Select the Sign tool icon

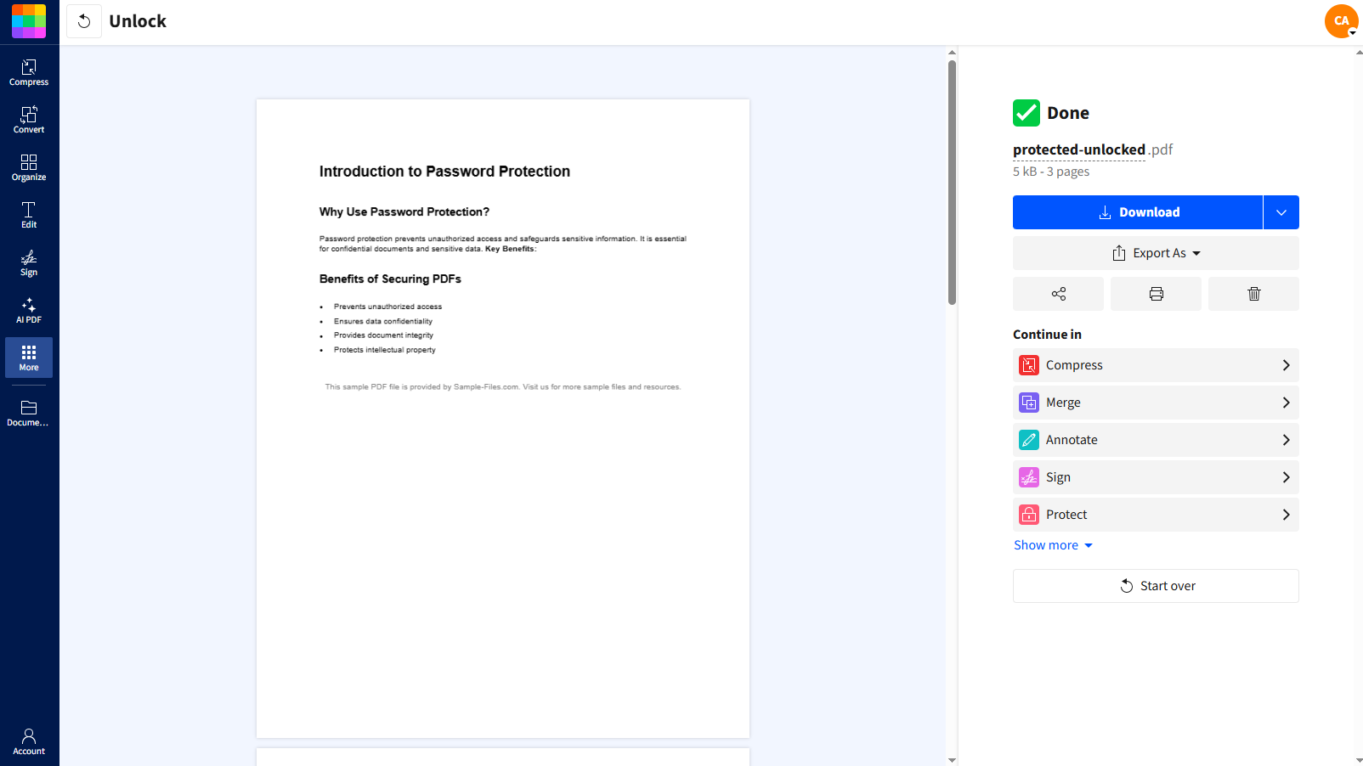click(29, 262)
